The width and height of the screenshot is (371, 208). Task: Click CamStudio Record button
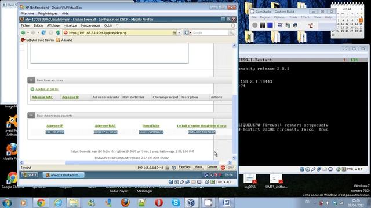[255, 25]
